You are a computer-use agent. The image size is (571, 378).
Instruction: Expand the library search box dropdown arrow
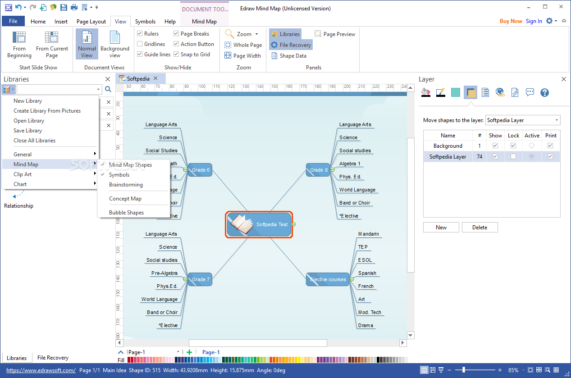click(99, 89)
